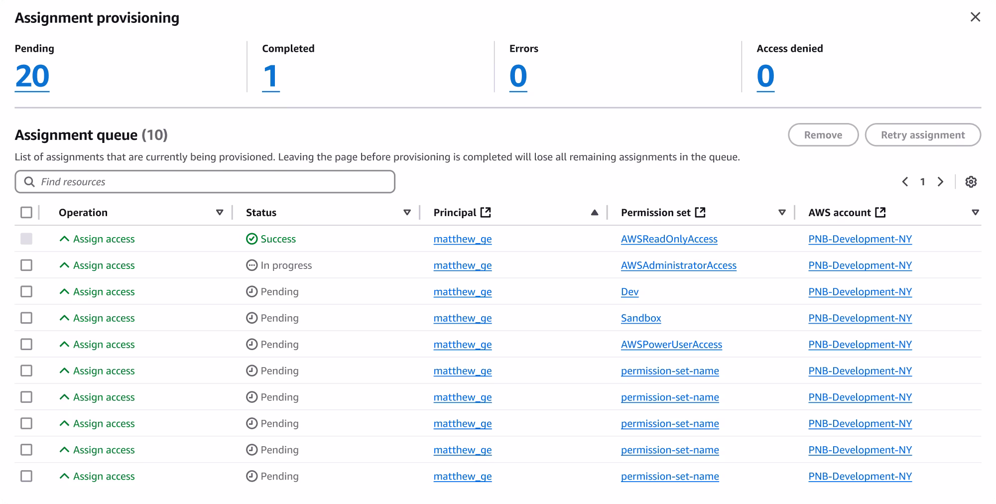Click the search magnifier icon

(29, 182)
